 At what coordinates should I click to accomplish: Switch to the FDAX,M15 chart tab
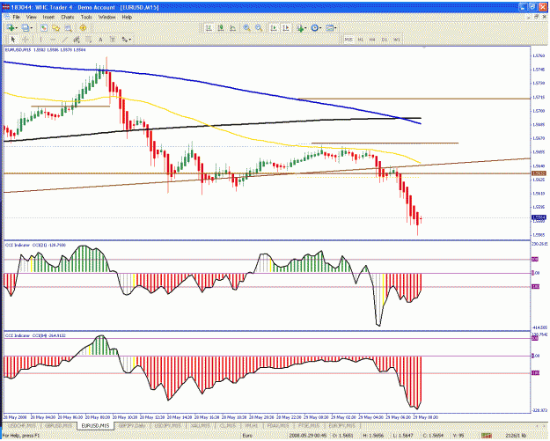[x=276, y=425]
